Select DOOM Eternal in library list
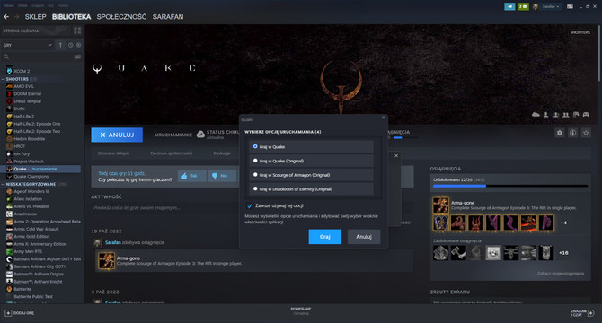602x323 pixels. (x=27, y=94)
